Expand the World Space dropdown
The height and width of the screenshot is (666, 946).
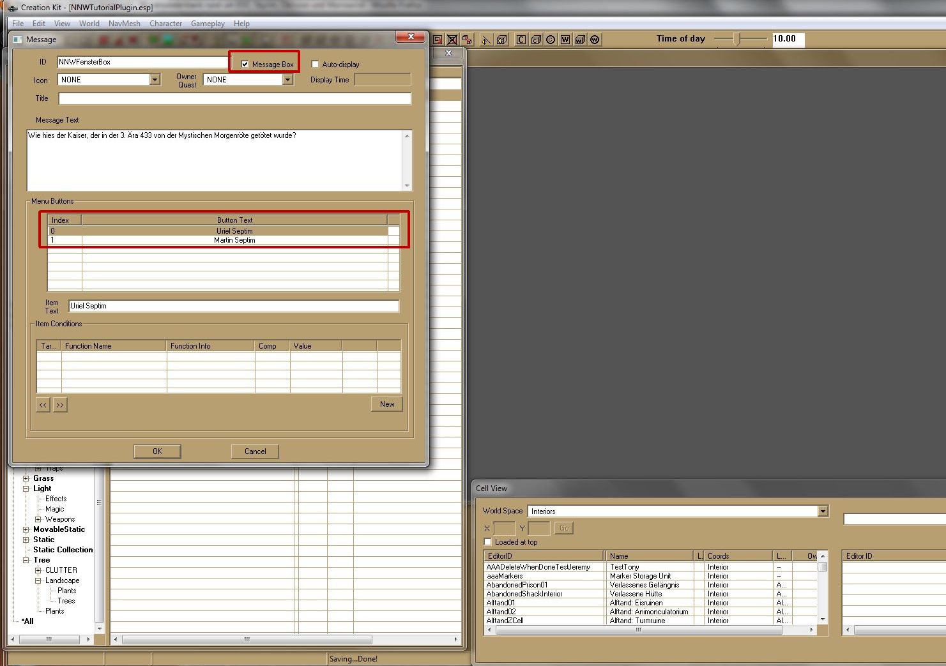[823, 511]
